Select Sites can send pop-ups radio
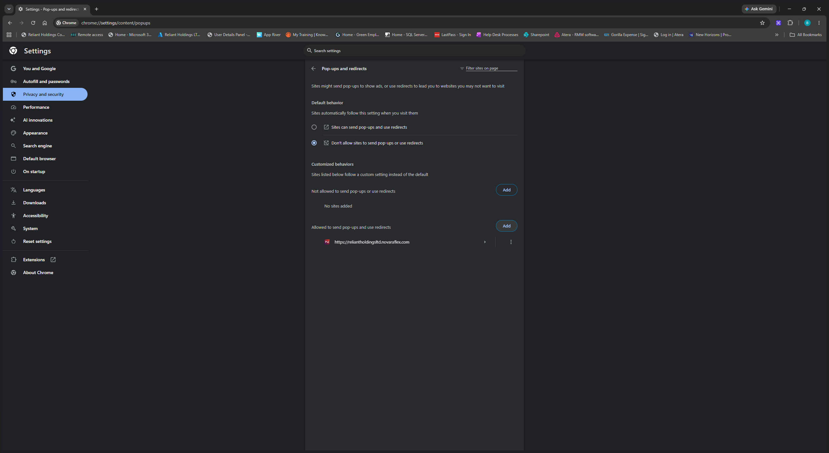The height and width of the screenshot is (453, 829). (314, 127)
